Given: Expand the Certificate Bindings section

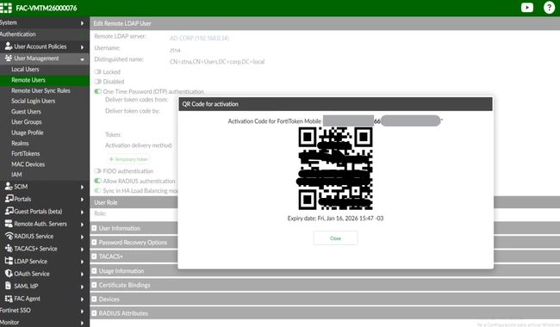Looking at the screenshot, I should (x=94, y=285).
